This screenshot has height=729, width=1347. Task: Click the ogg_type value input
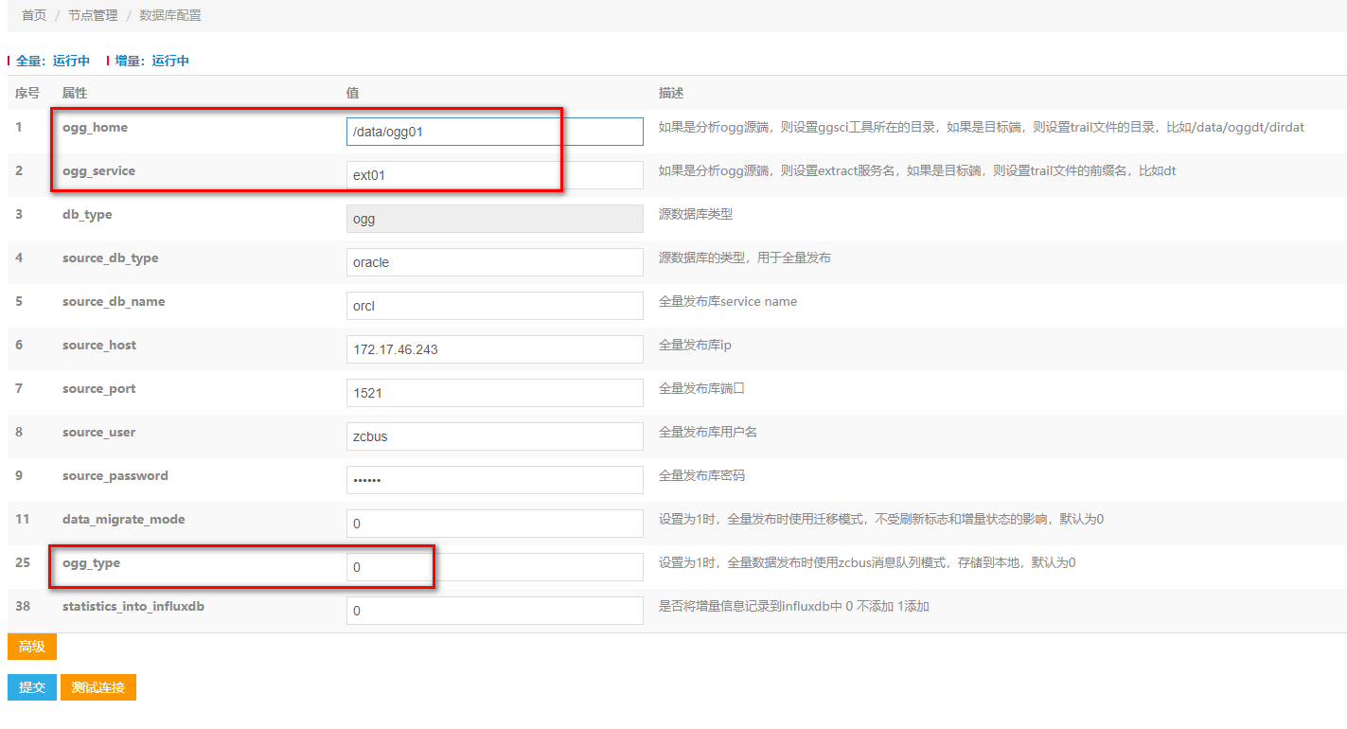pos(494,567)
